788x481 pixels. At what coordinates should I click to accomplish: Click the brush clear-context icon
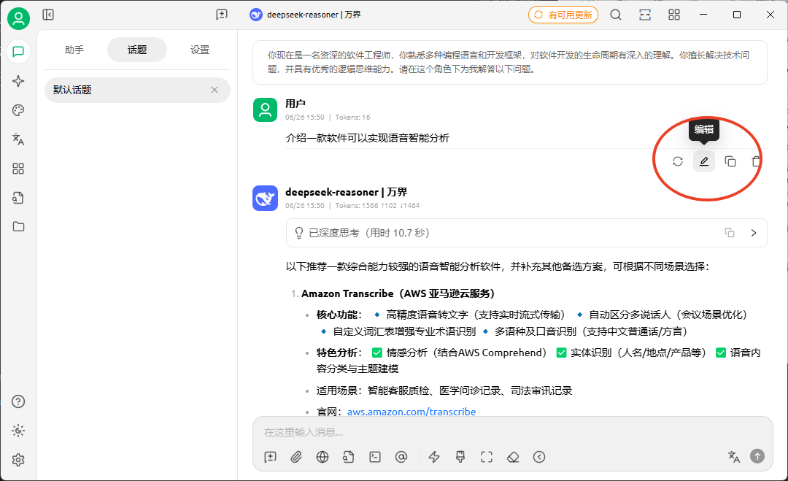coord(460,457)
